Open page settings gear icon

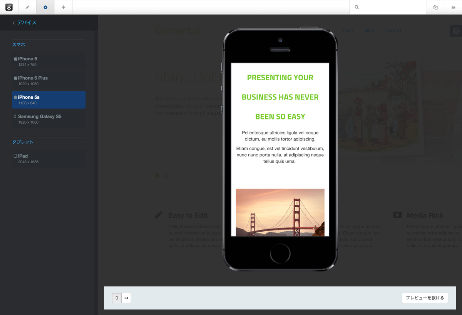45,7
